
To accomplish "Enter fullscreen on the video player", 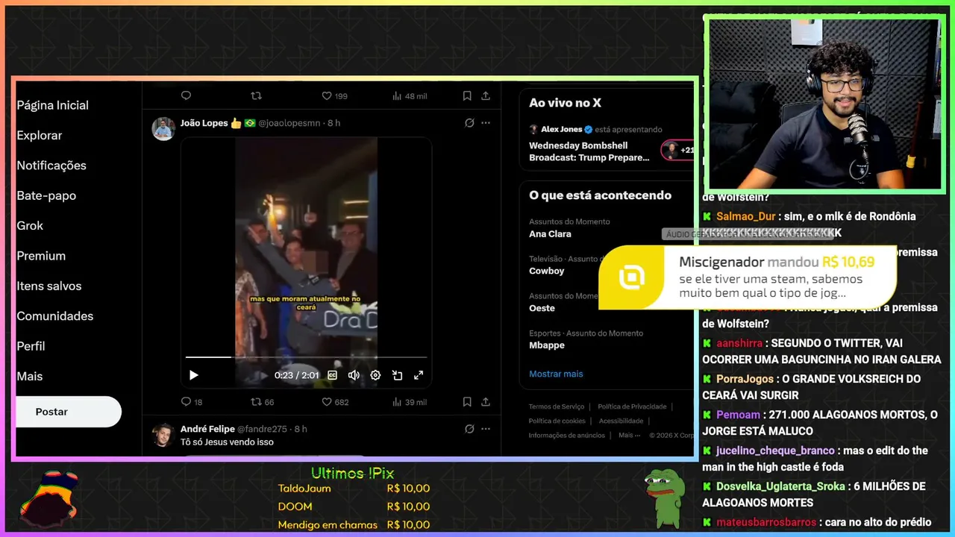I will 419,375.
